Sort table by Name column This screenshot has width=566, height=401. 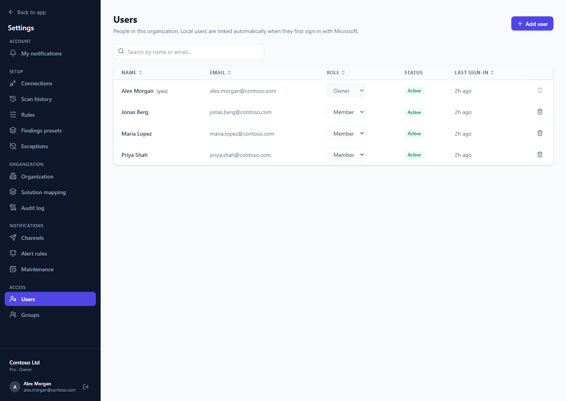tap(132, 73)
